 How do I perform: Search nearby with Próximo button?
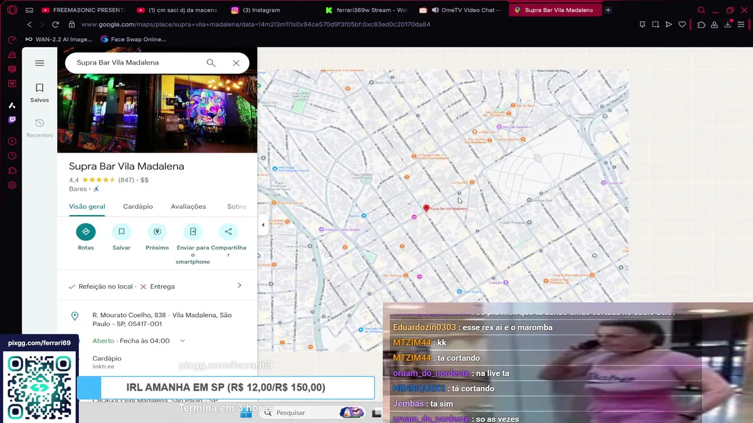157,237
